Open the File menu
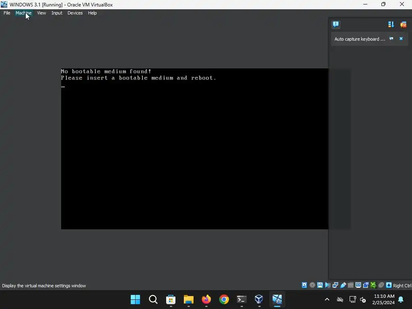 7,13
